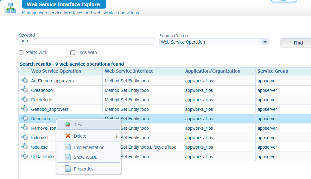Screen dimensions: 311x179
Task: Select the Service Group column header
Action: tap(273, 71)
